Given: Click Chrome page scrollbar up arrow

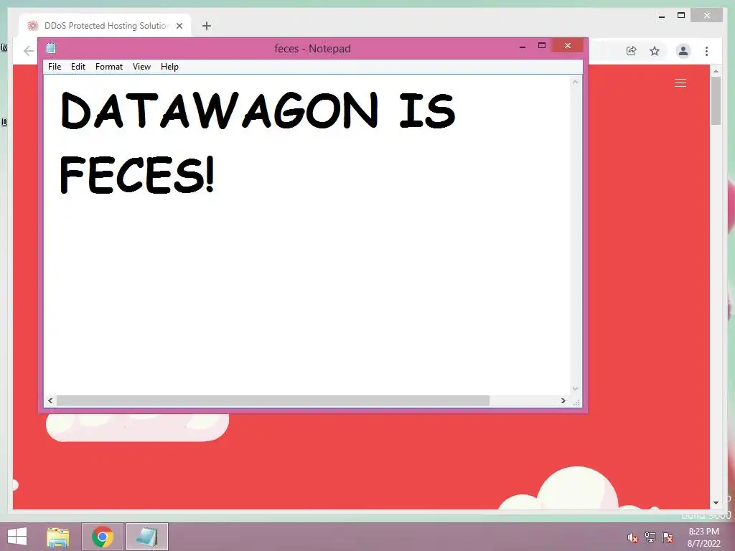Looking at the screenshot, I should (716, 71).
